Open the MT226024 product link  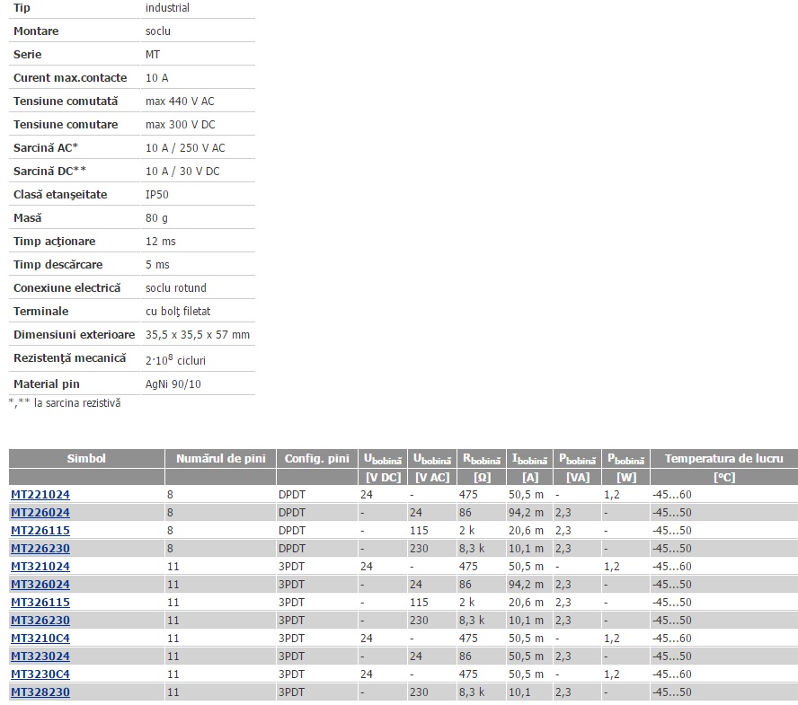coord(40,513)
